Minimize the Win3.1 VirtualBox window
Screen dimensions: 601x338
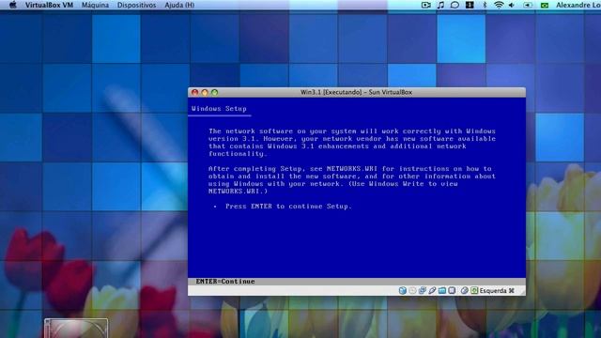click(x=205, y=92)
